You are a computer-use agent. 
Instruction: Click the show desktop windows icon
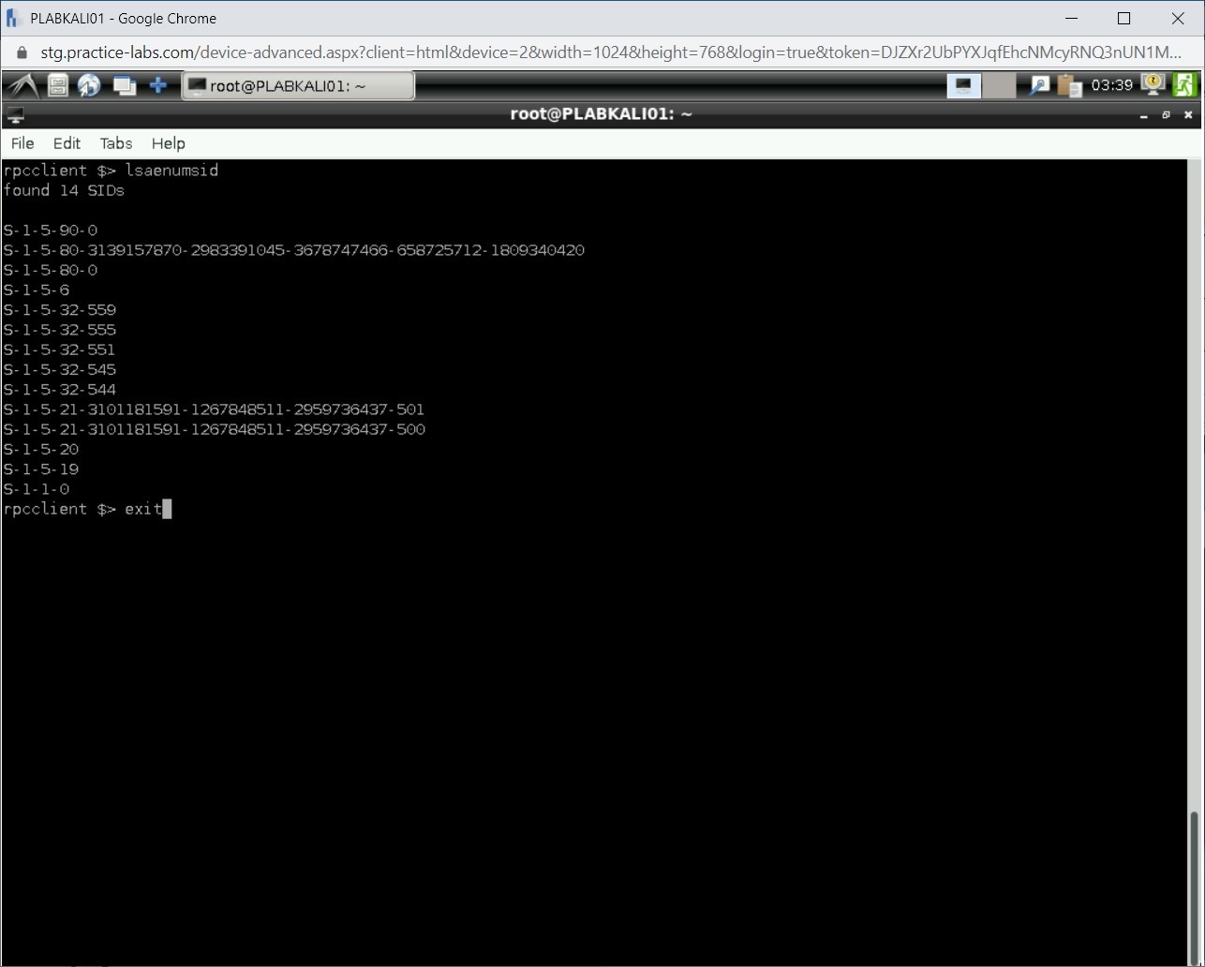124,86
